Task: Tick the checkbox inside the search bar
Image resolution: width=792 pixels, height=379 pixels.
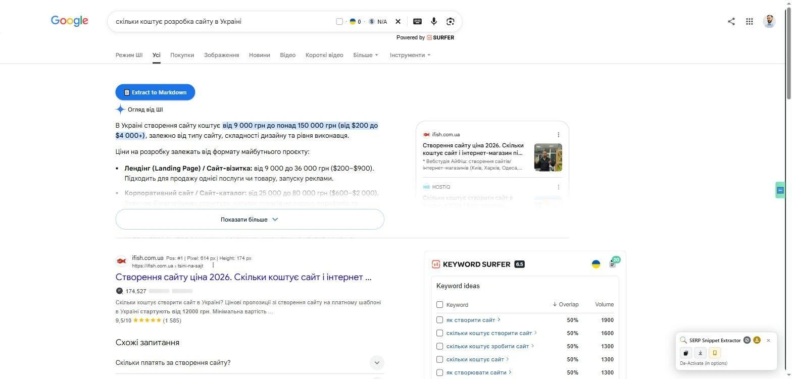Action: pos(339,21)
